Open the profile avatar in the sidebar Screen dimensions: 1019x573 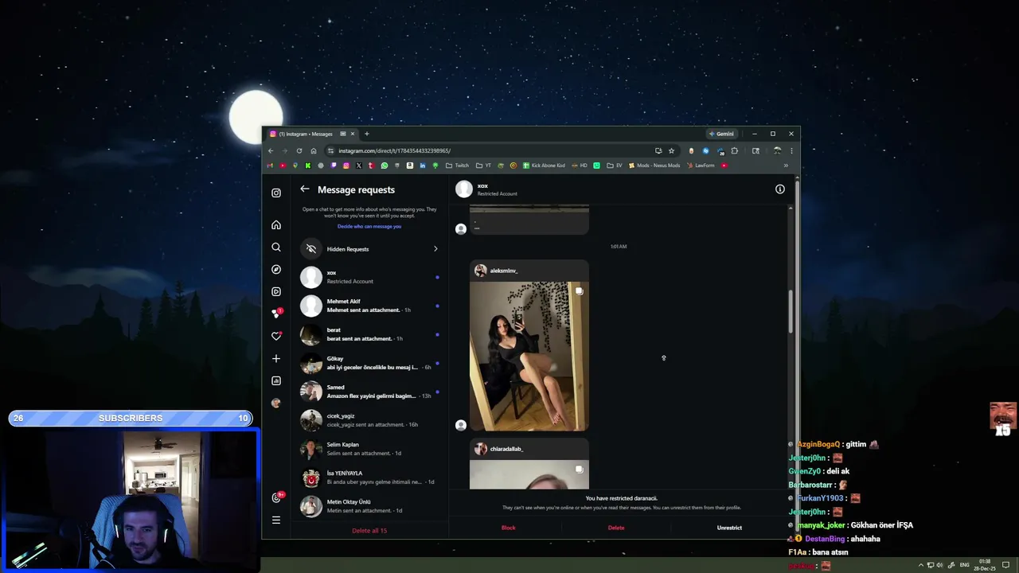pyautogui.click(x=276, y=403)
